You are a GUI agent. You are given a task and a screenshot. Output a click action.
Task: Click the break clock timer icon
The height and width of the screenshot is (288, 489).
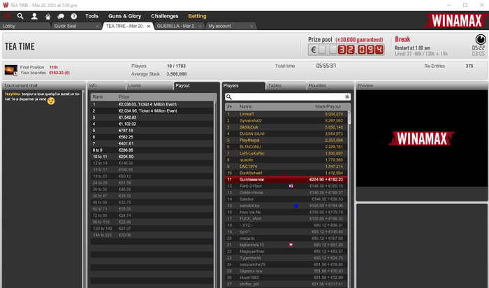[481, 39]
